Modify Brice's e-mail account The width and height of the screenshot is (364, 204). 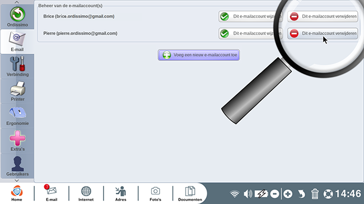click(250, 16)
